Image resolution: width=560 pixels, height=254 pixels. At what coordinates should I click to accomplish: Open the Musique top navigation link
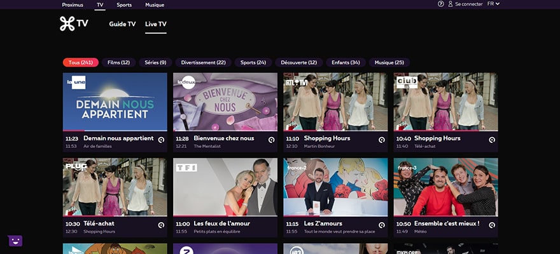click(155, 4)
